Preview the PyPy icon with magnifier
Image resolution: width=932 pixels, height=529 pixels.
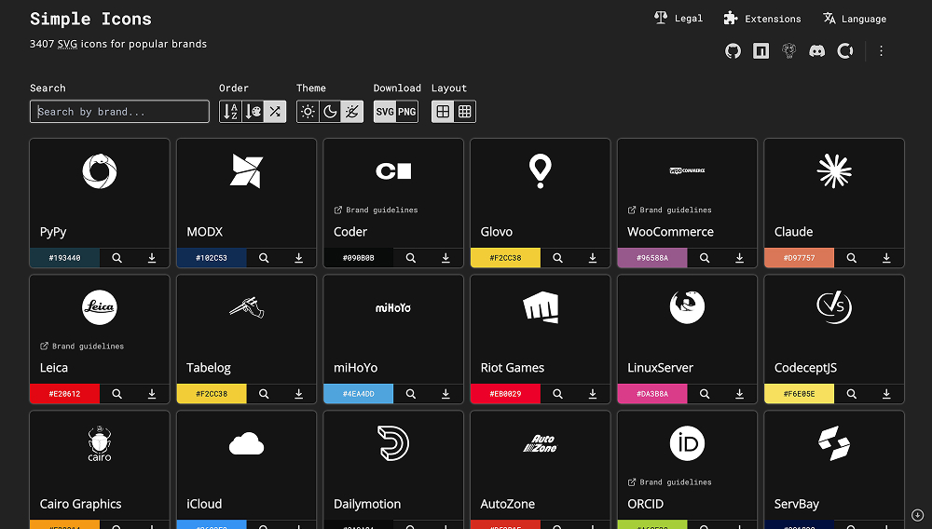(117, 258)
